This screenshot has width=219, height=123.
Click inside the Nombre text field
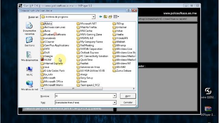tap(84, 96)
